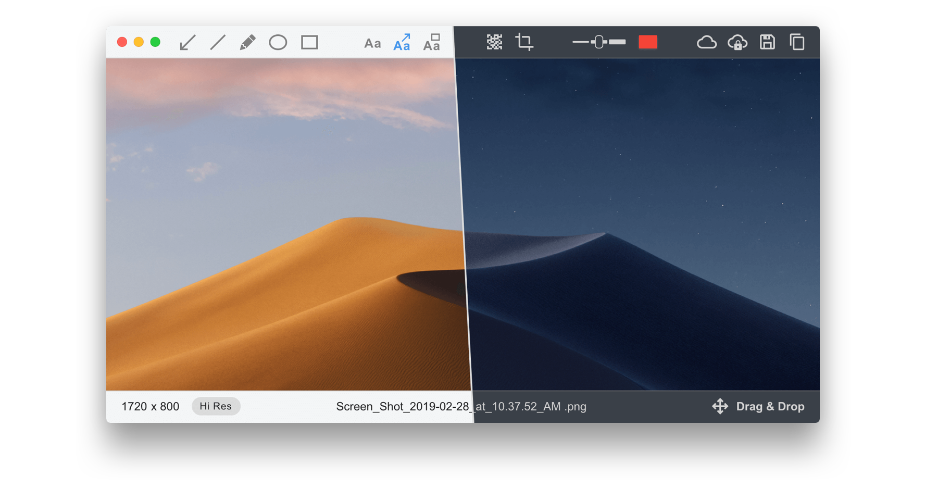Click the desert dune screenshot canvas
Image resolution: width=925 pixels, height=501 pixels.
(463, 224)
